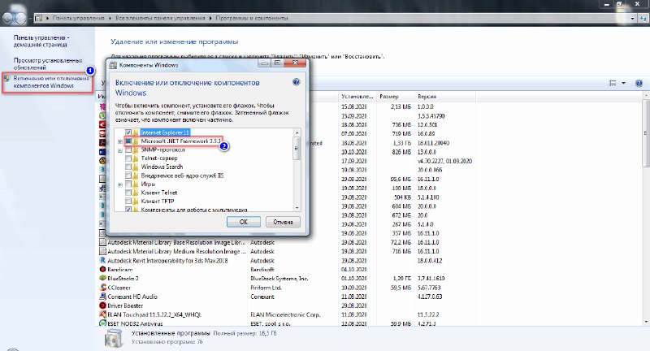The image size is (650, 351).
Task: Click the Autodesk Material Library Medium Resolution icon
Action: (x=103, y=252)
